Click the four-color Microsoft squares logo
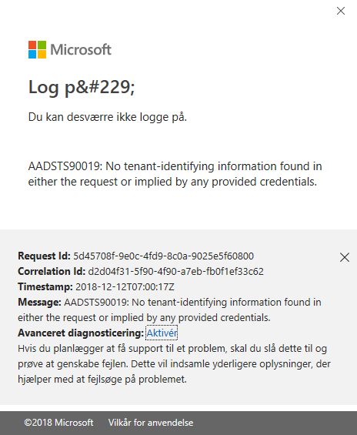This screenshot has height=435, width=357. tap(37, 49)
